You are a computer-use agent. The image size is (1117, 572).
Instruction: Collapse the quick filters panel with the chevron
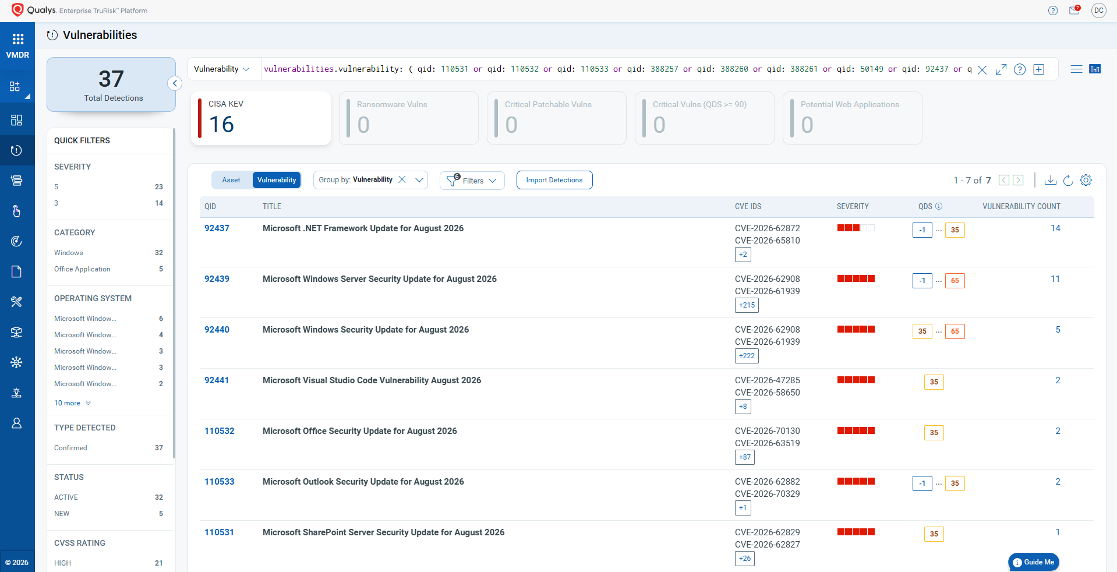175,83
